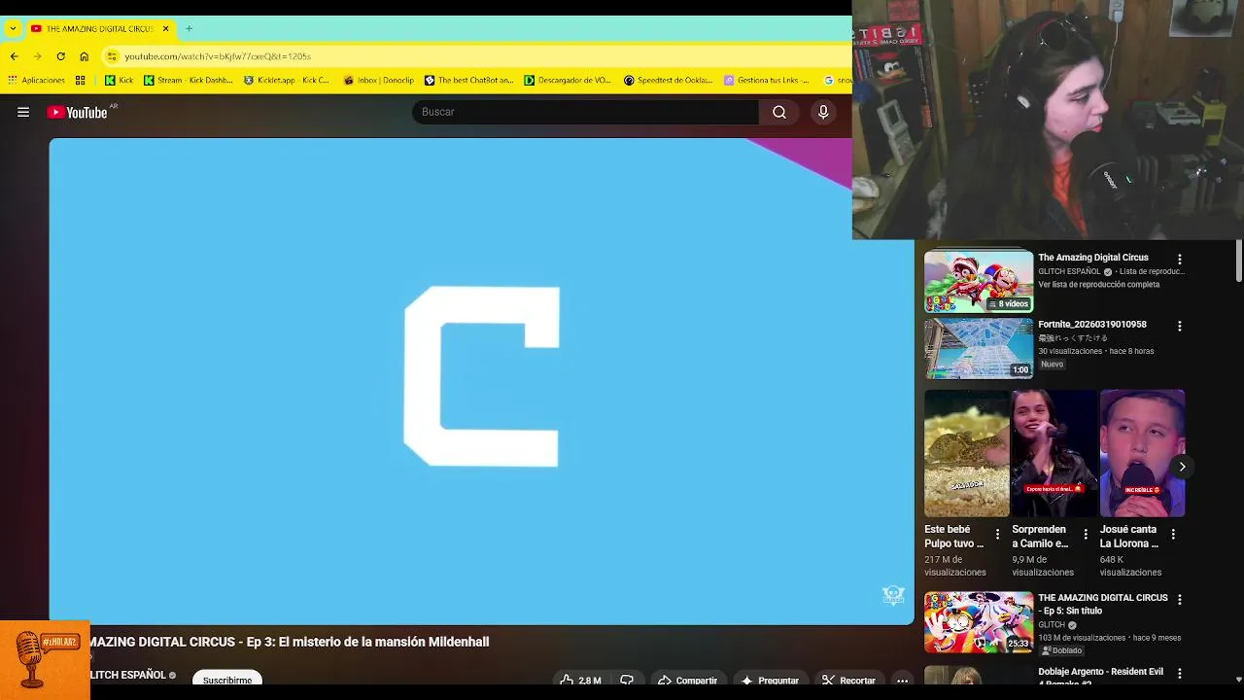Reload the page
Screen dimensions: 1244x700
60,56
